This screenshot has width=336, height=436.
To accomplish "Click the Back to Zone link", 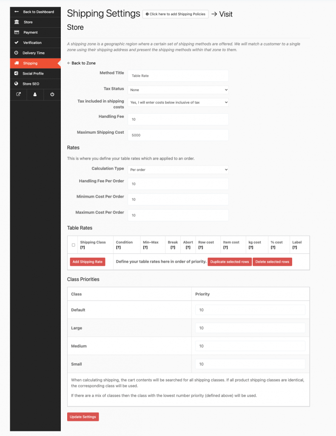I will (x=81, y=63).
